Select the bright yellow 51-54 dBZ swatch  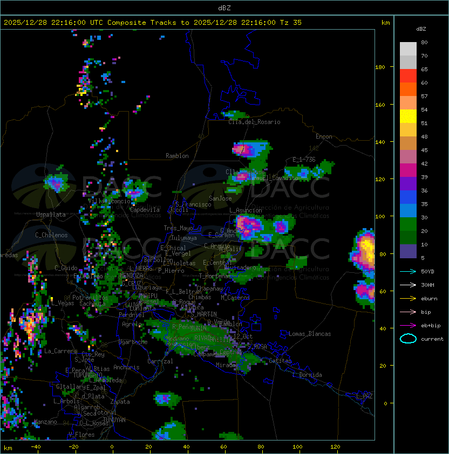tap(408, 116)
